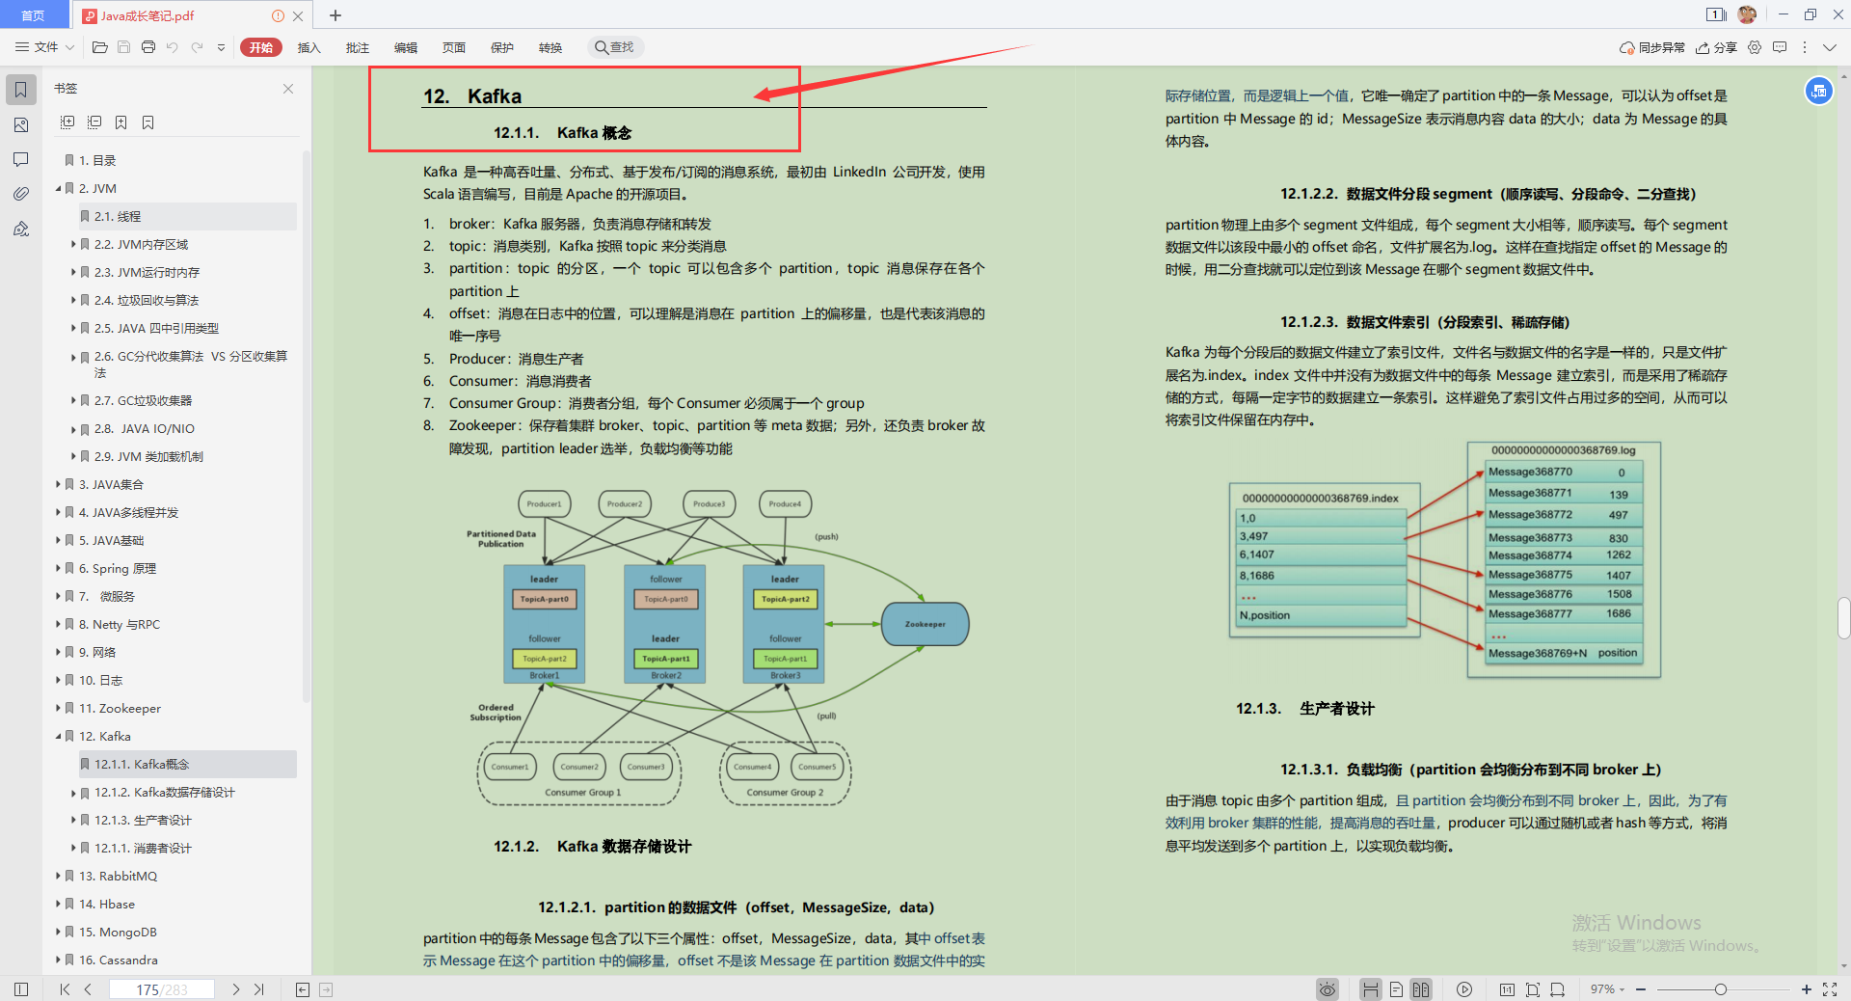Jump to the last page

click(259, 989)
